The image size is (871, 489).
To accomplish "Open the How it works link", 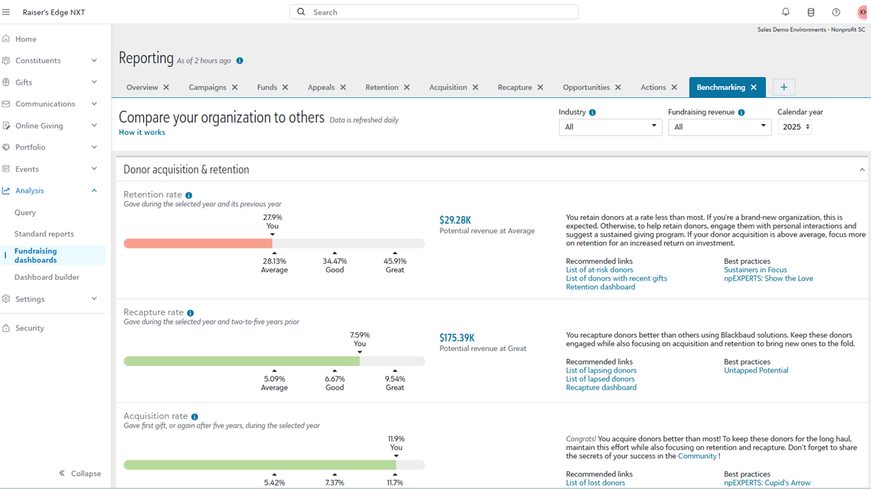I will click(x=142, y=132).
